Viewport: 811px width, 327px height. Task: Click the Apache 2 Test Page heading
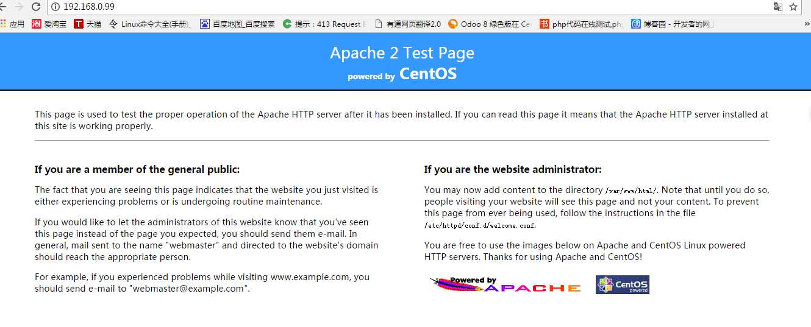tap(402, 53)
